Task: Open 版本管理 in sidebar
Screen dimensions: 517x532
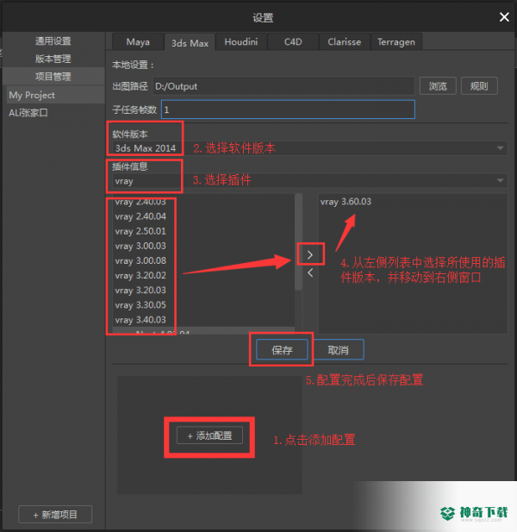Action: 53,59
